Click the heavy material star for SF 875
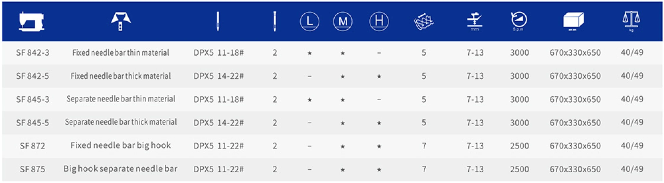 tap(379, 170)
